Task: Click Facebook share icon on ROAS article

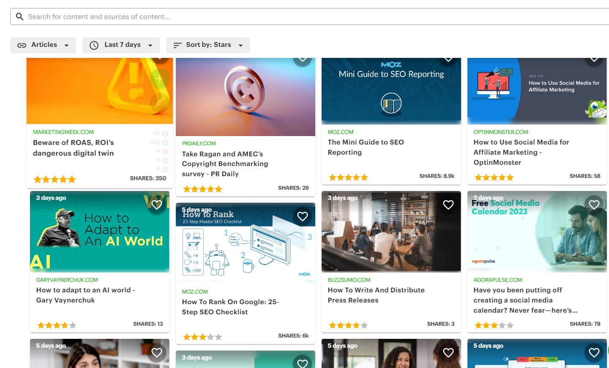Action: [165, 134]
